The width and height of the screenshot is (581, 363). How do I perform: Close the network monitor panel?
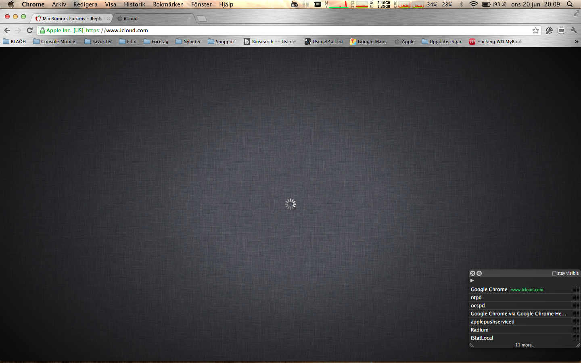tap(472, 273)
